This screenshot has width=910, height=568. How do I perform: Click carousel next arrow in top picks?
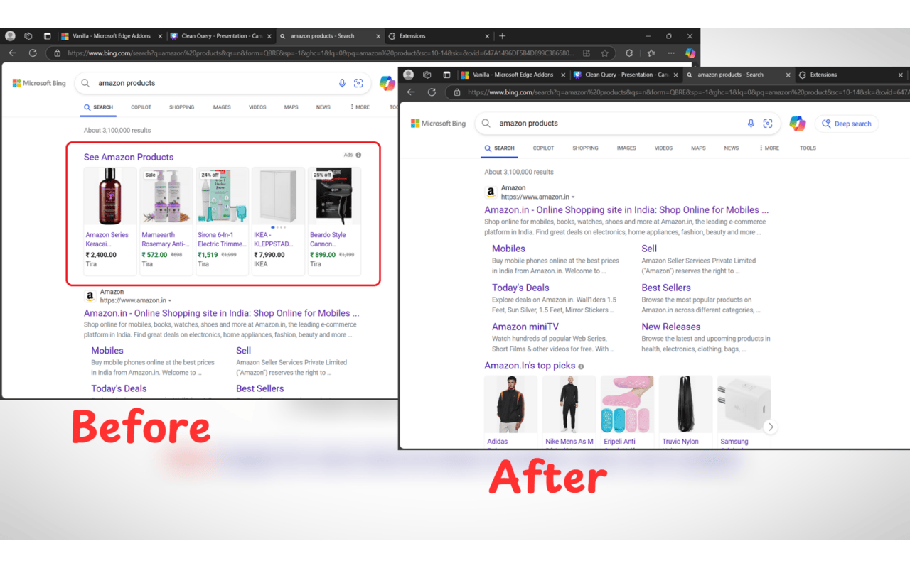pos(770,427)
